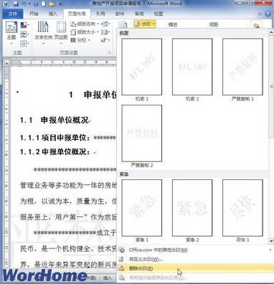Open the Customize Quick Access Toolbar dropdown

60,4
